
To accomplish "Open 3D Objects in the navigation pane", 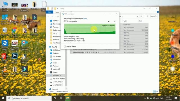I will [57, 50].
